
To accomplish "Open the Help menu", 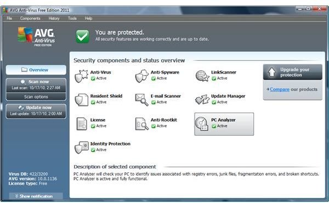I will coord(88,19).
